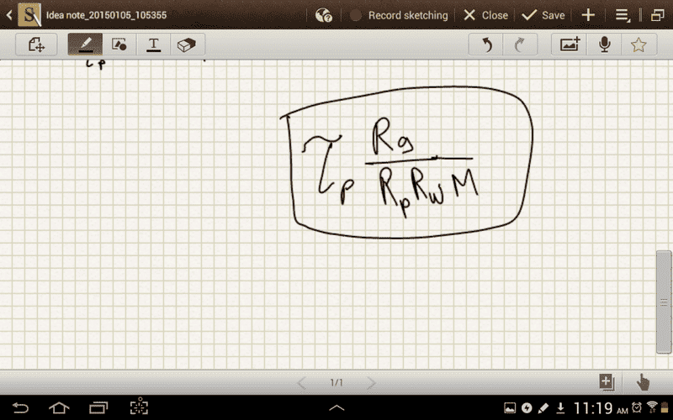This screenshot has width=673, height=420.
Task: Open gallery notification icon in status bar
Action: pyautogui.click(x=510, y=407)
